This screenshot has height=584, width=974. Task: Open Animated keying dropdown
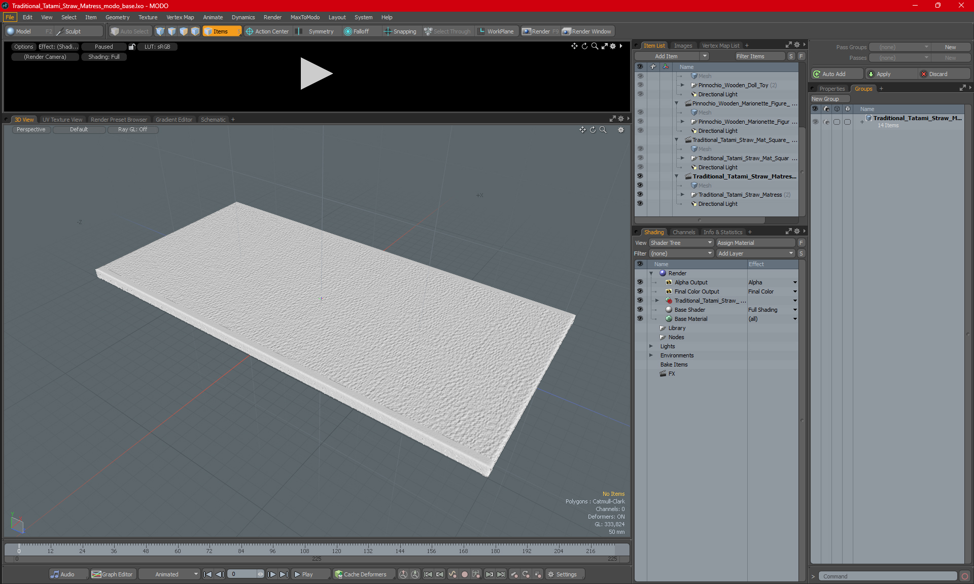click(169, 574)
